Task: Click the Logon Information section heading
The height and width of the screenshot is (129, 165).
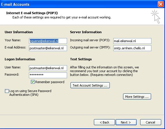Action: 20,59
